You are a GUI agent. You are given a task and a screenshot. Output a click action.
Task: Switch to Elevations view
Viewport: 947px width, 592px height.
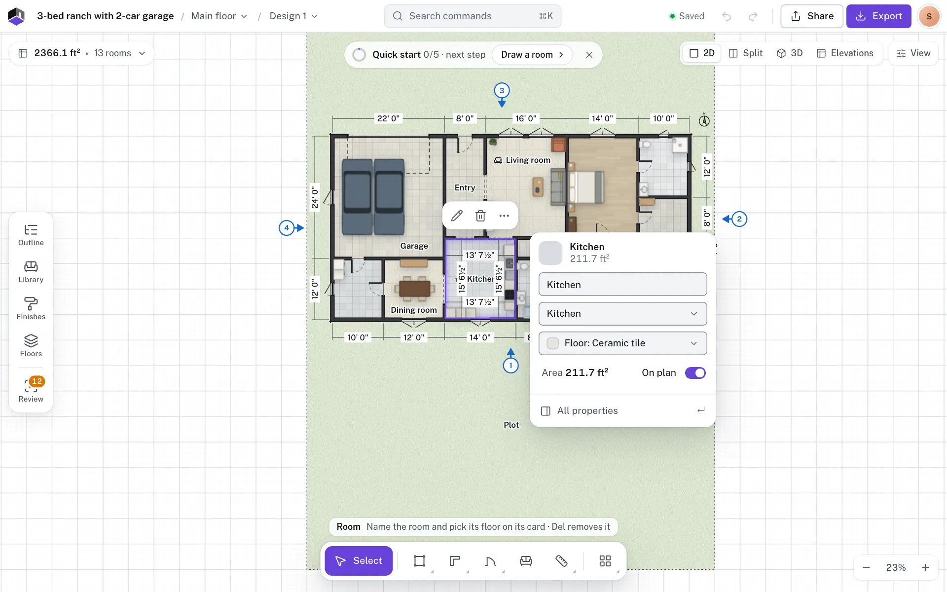click(845, 53)
